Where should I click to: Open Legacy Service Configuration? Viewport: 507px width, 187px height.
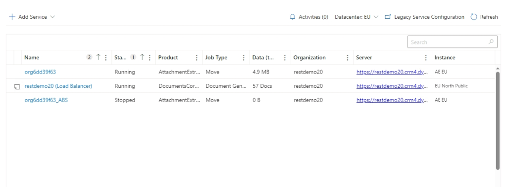[x=429, y=17]
